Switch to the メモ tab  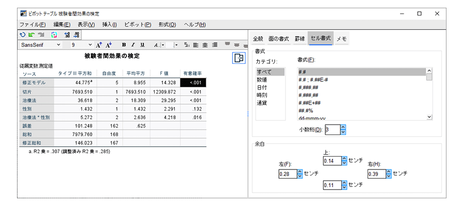[x=341, y=39]
